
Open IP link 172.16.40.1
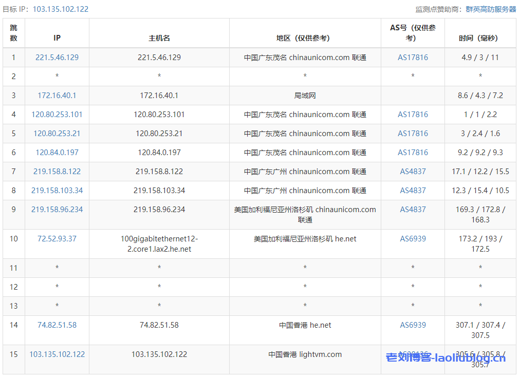(x=57, y=96)
